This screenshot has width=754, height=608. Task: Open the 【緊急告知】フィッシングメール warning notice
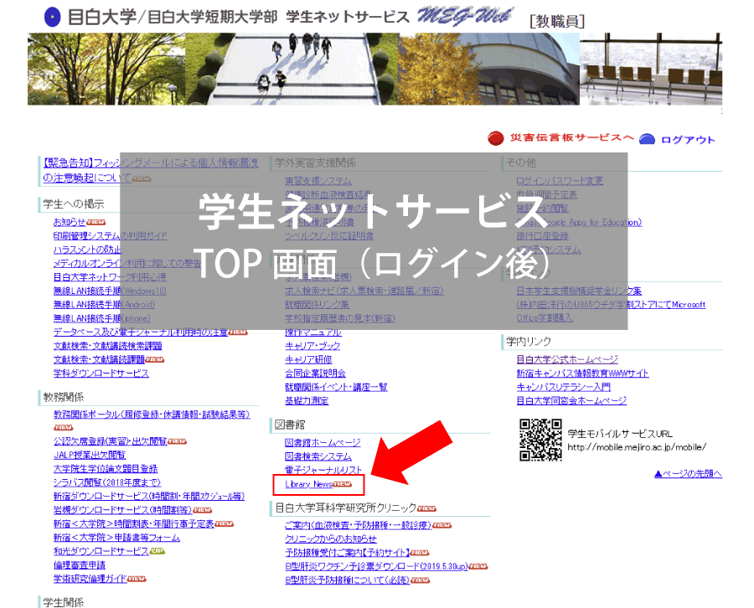click(151, 170)
